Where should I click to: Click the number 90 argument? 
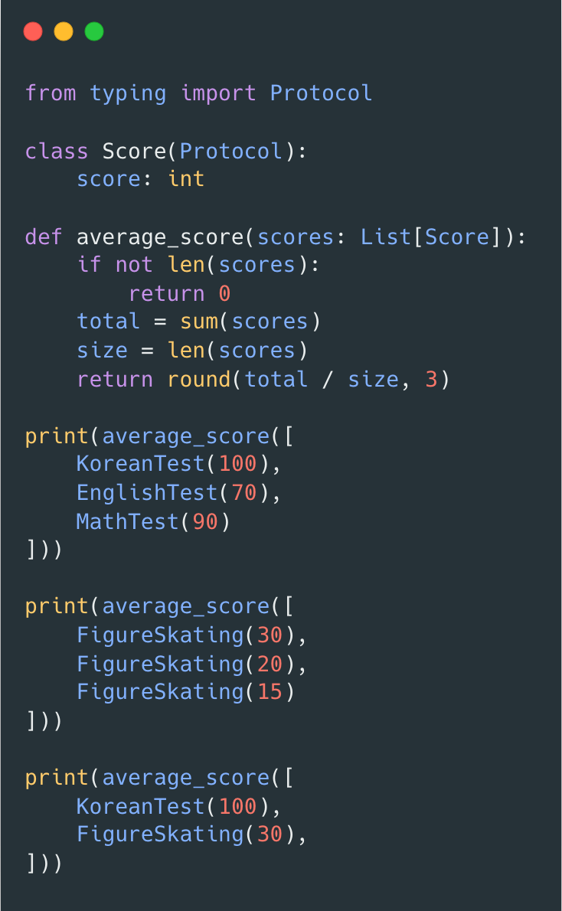(x=205, y=522)
